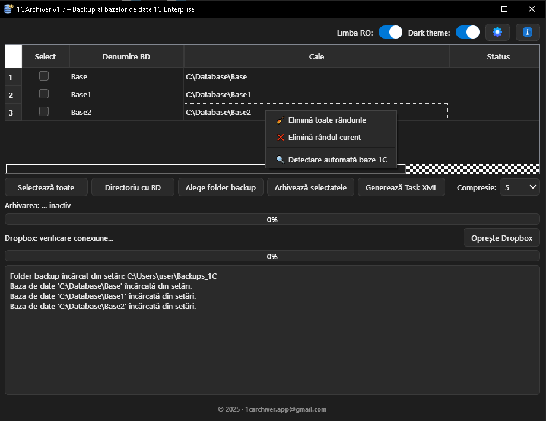Click the magnifier icon for 1C base detection
Viewport: 546px width, 421px height.
click(278, 160)
